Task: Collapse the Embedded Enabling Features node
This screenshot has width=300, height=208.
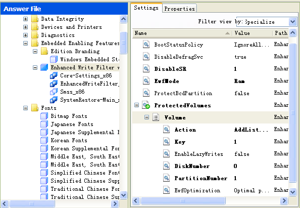Action: 25,44
